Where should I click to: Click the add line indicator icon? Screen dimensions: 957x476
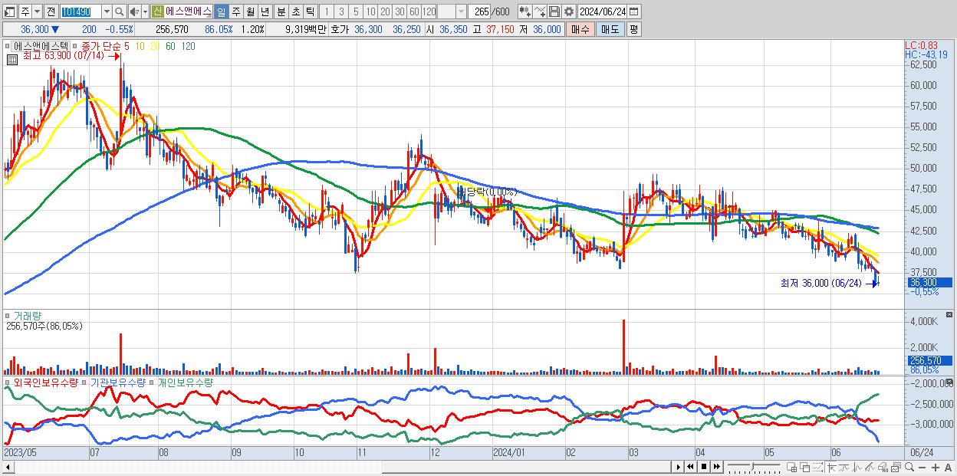pyautogui.click(x=540, y=11)
